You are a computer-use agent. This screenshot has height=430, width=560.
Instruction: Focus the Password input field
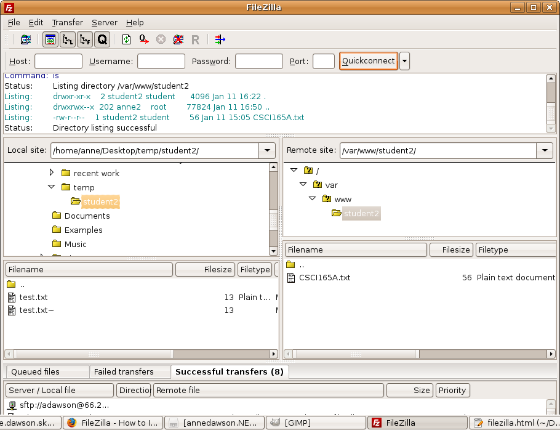click(259, 61)
